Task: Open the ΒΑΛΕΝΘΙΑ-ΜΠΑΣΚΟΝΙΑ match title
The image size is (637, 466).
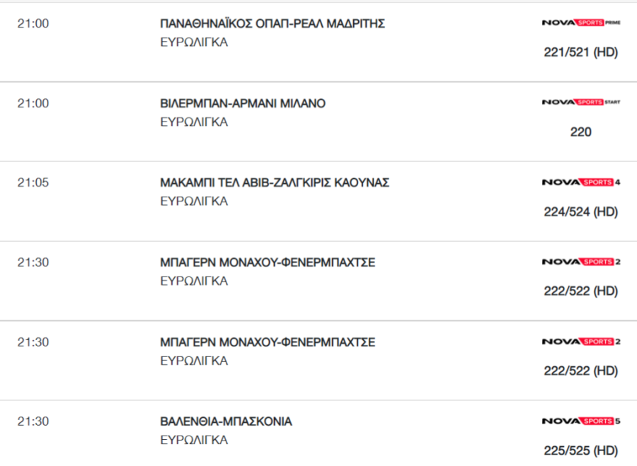Action: 226,421
